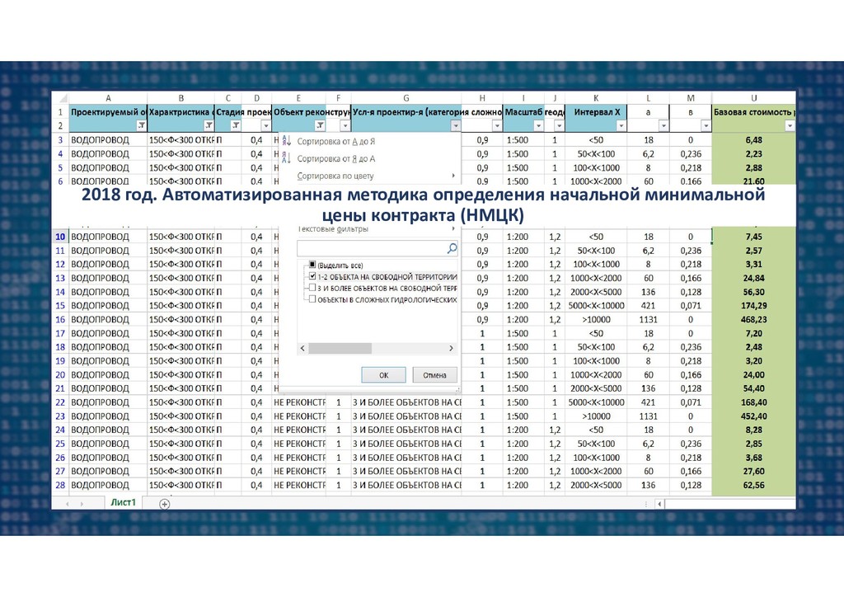The image size is (844, 597).
Task: Open filter dropdown for column D
Action: 265,125
